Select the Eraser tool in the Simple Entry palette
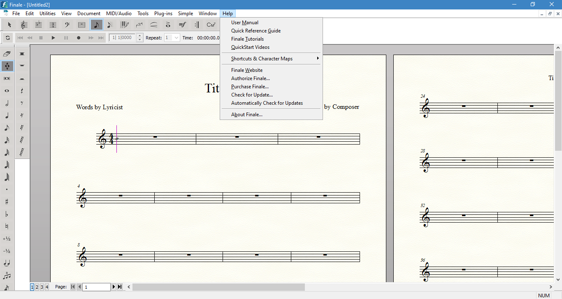562x299 pixels. tap(7, 54)
